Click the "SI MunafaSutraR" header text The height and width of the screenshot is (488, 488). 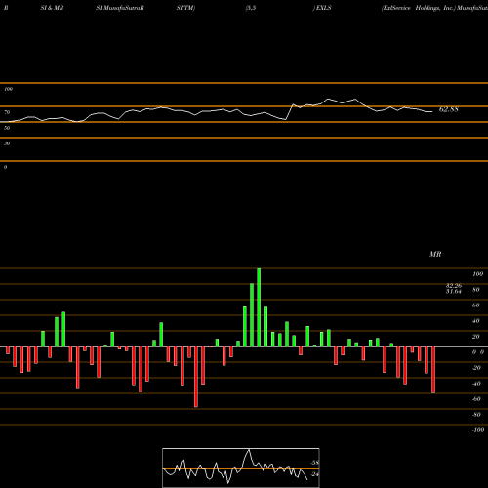point(120,8)
